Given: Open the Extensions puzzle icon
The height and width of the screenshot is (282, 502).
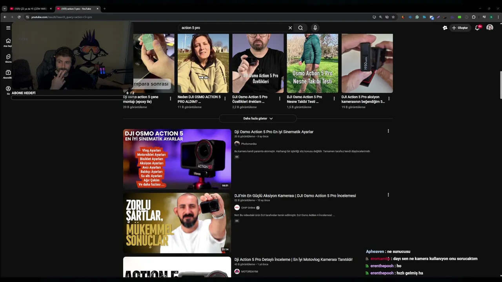Looking at the screenshot, I should [474, 17].
